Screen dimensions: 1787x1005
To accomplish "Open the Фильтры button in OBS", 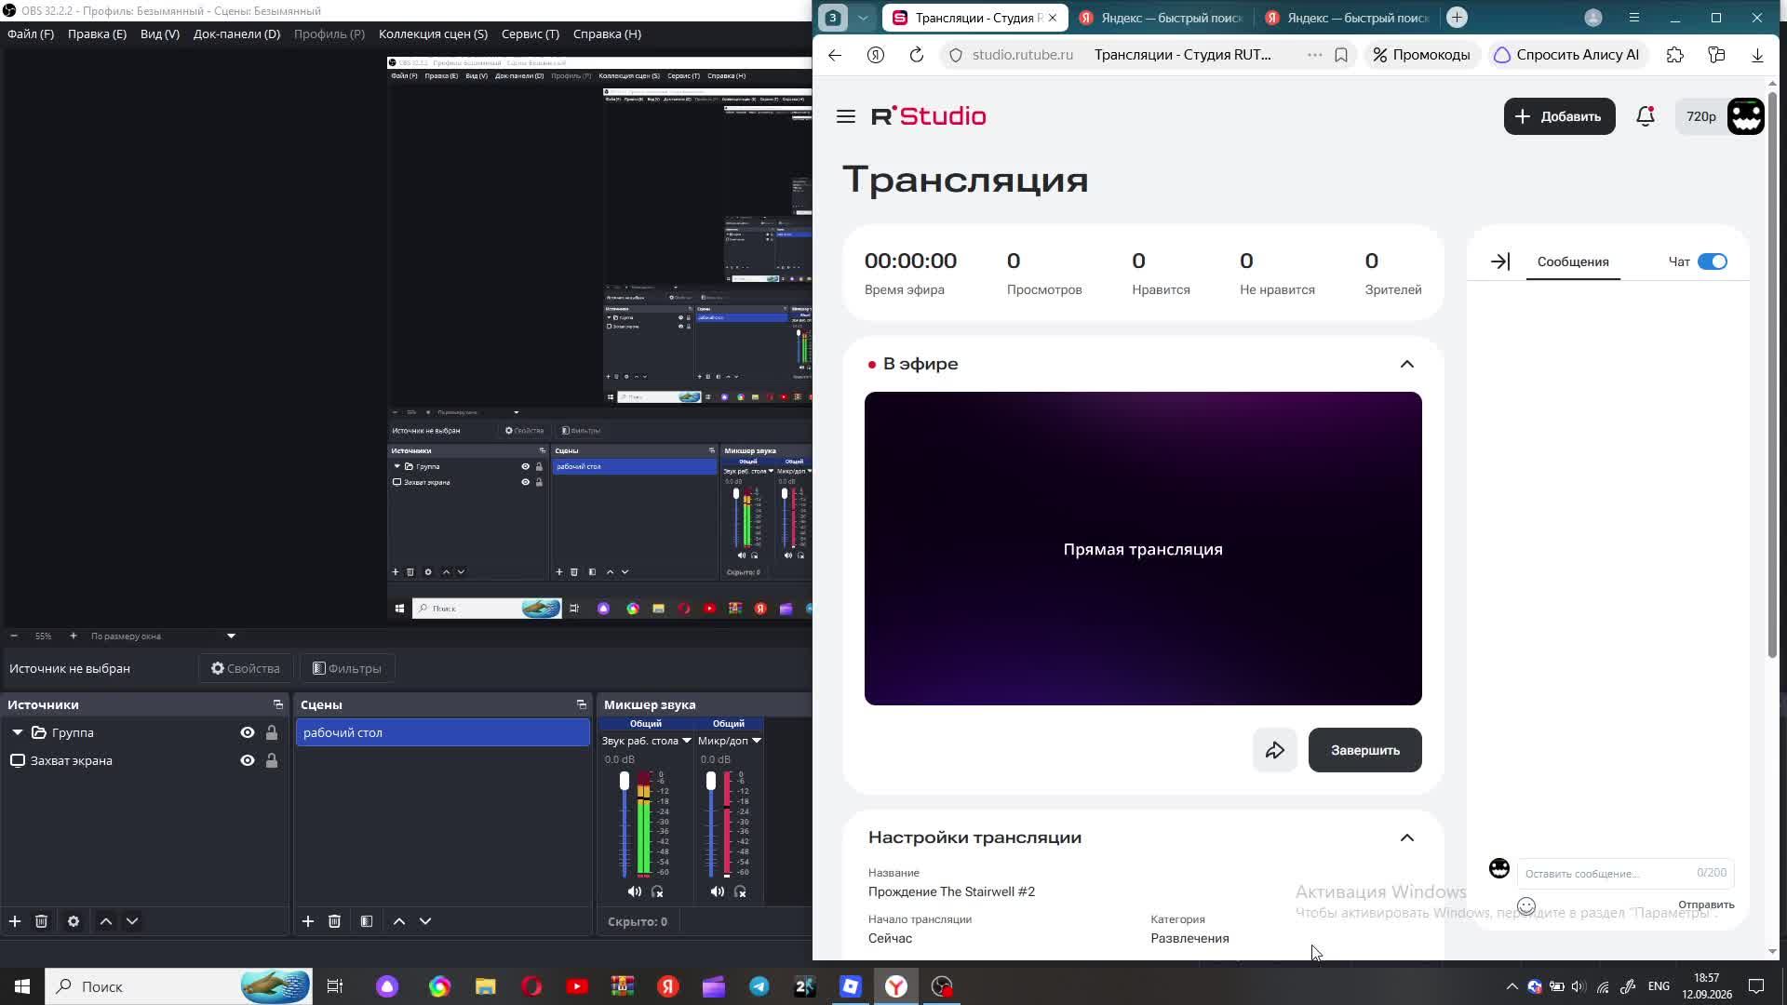I will tap(347, 668).
